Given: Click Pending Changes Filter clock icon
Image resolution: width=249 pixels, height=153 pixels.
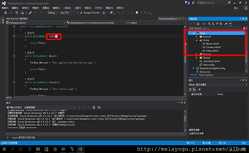Looking at the screenshot, I should coord(204,24).
